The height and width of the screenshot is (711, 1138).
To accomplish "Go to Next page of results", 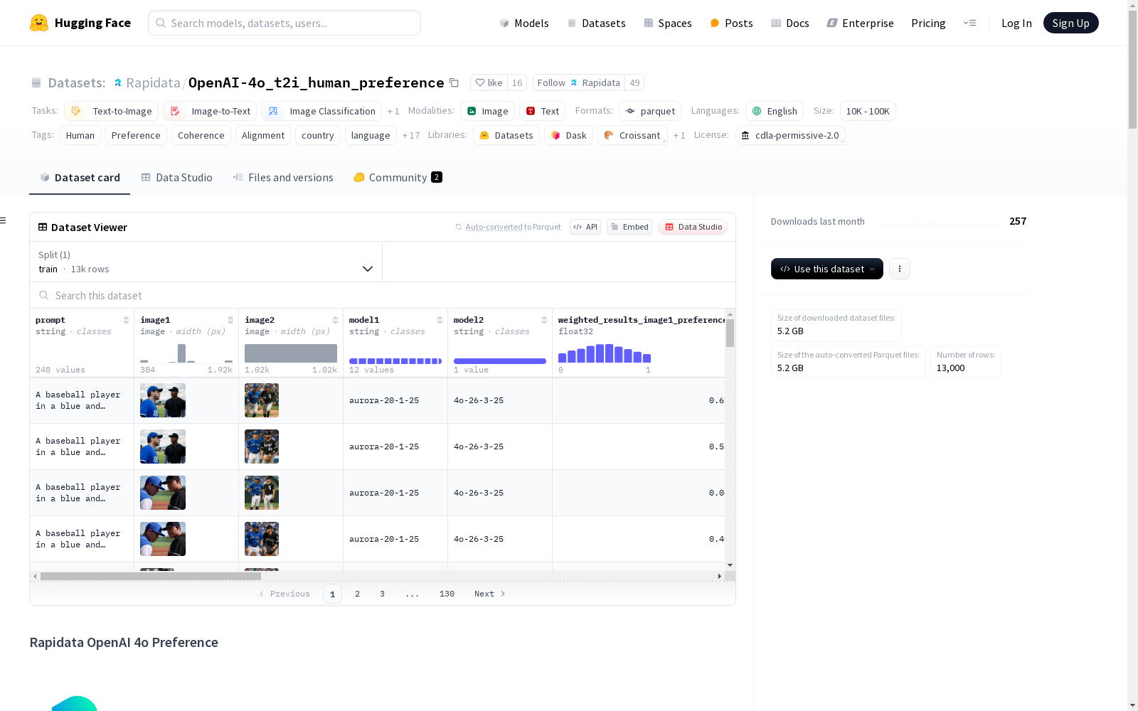I will (489, 594).
